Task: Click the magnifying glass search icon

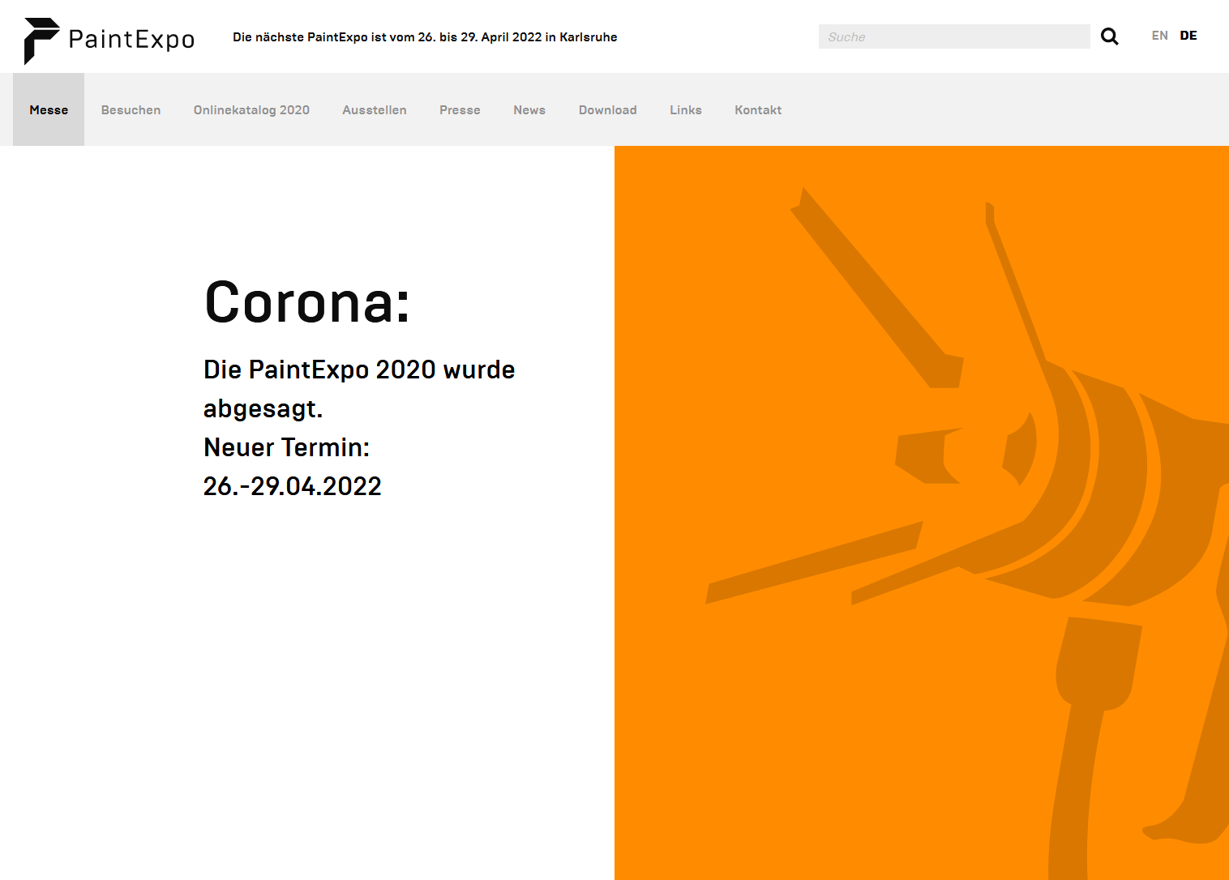Action: click(1109, 36)
